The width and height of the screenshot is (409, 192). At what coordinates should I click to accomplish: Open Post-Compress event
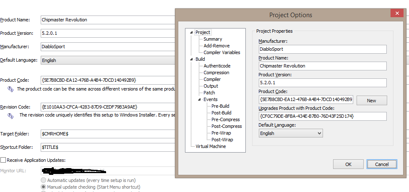(227, 126)
